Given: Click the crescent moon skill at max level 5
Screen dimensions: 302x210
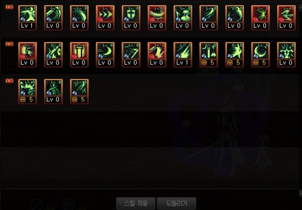Looking at the screenshot, I should 260,54.
